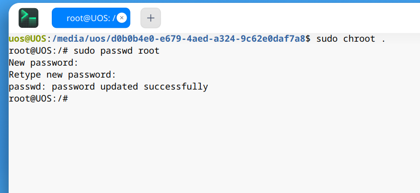This screenshot has height=193, width=420.
Task: Click the word successfully in output
Action: tap(175, 87)
